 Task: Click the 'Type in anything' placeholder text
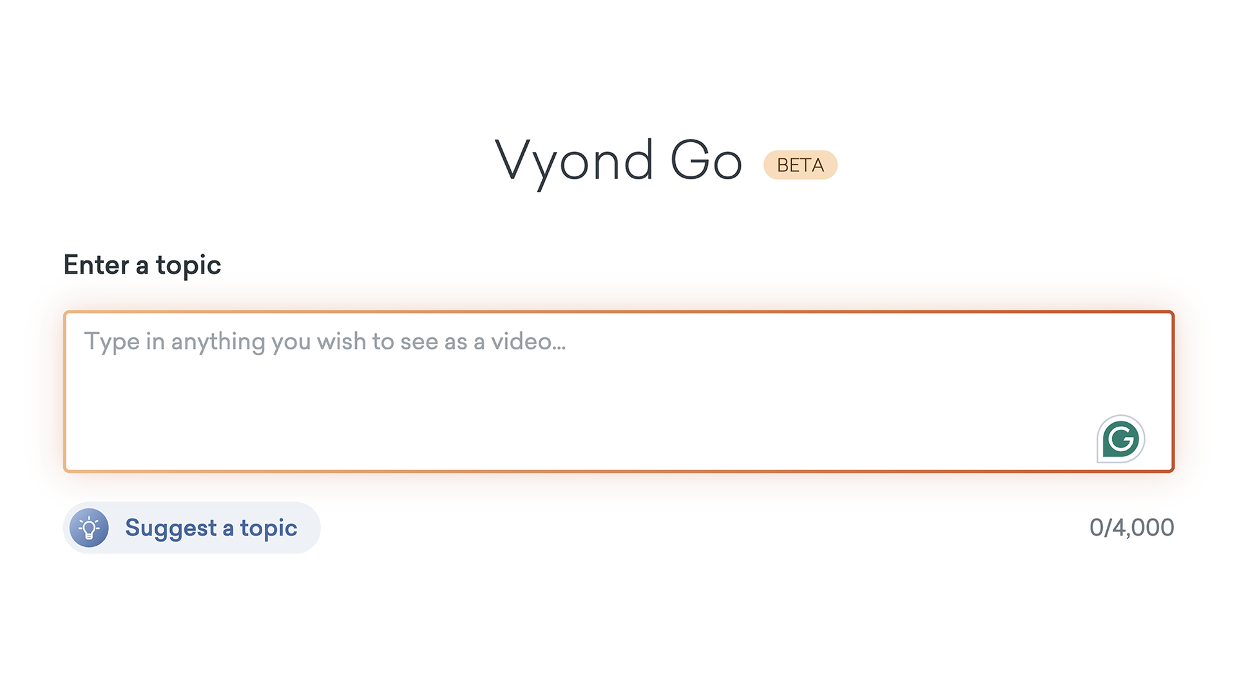[x=325, y=342]
